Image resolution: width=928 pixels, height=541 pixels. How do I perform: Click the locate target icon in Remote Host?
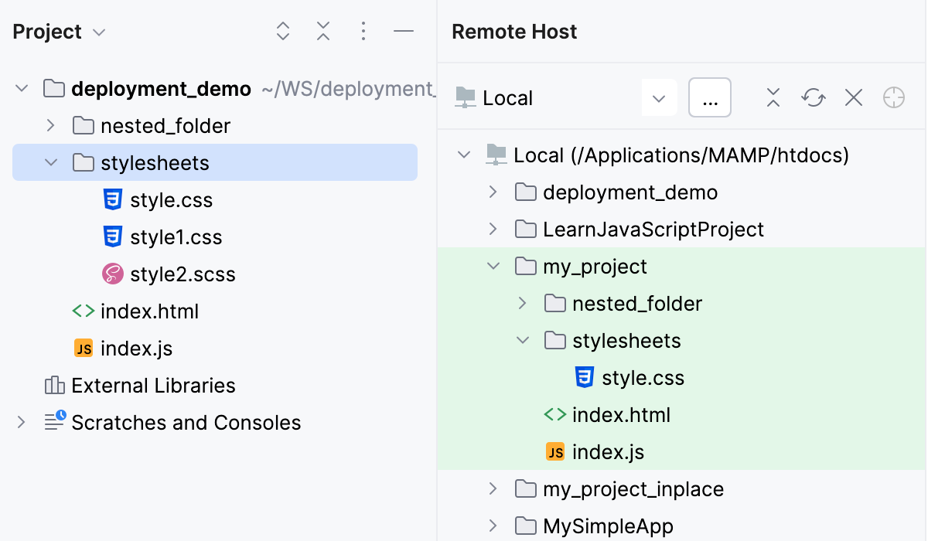894,98
